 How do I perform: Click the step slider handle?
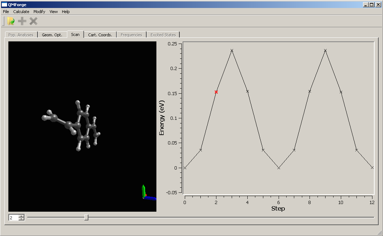[x=86, y=217]
